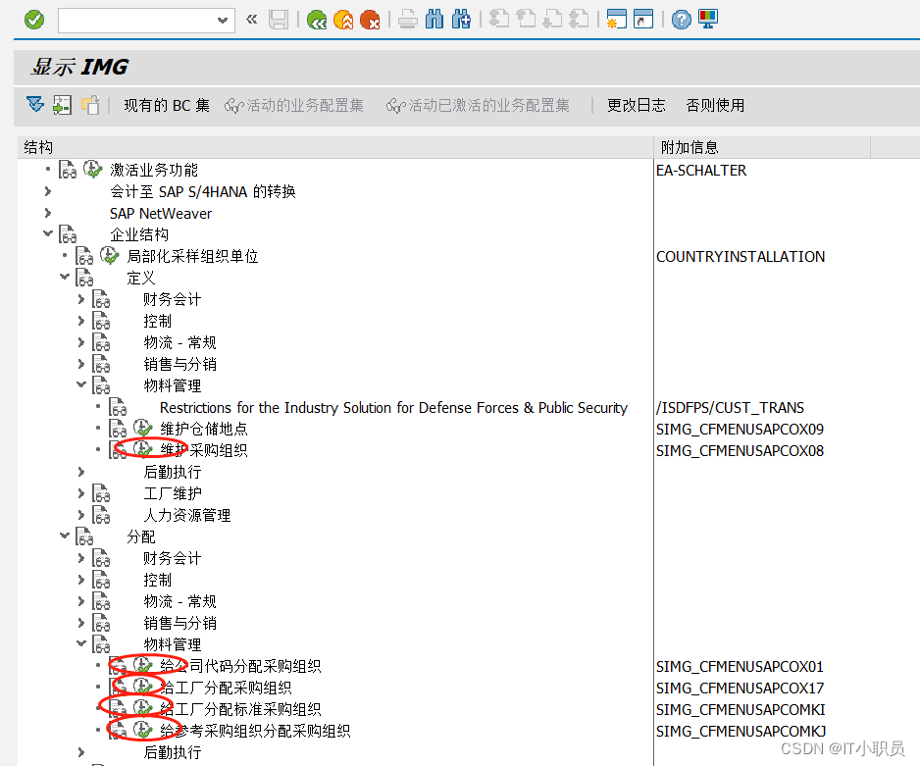Click 活动已激活的业务配置集 button
Viewport: 920px width, 766px height.
[479, 106]
